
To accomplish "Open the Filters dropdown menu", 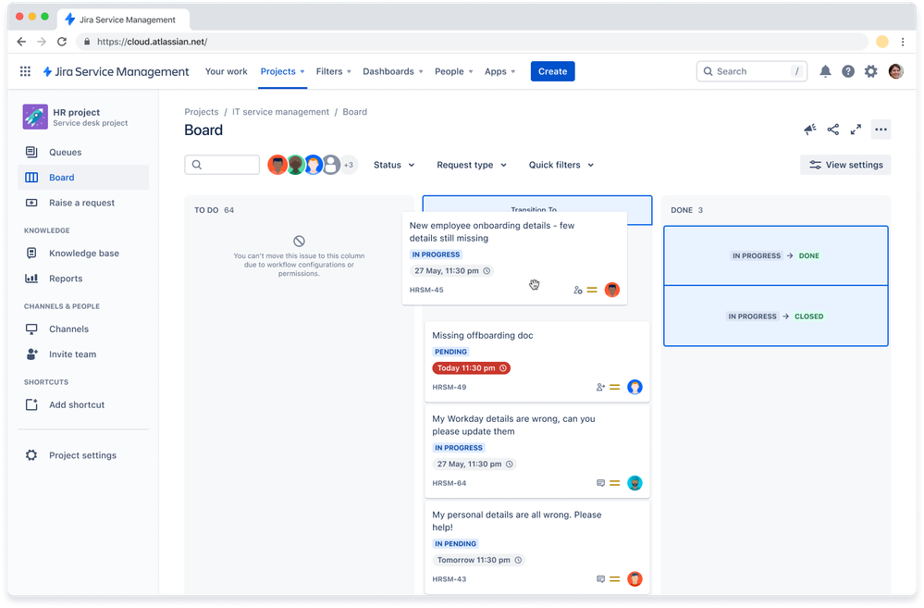I will point(334,71).
